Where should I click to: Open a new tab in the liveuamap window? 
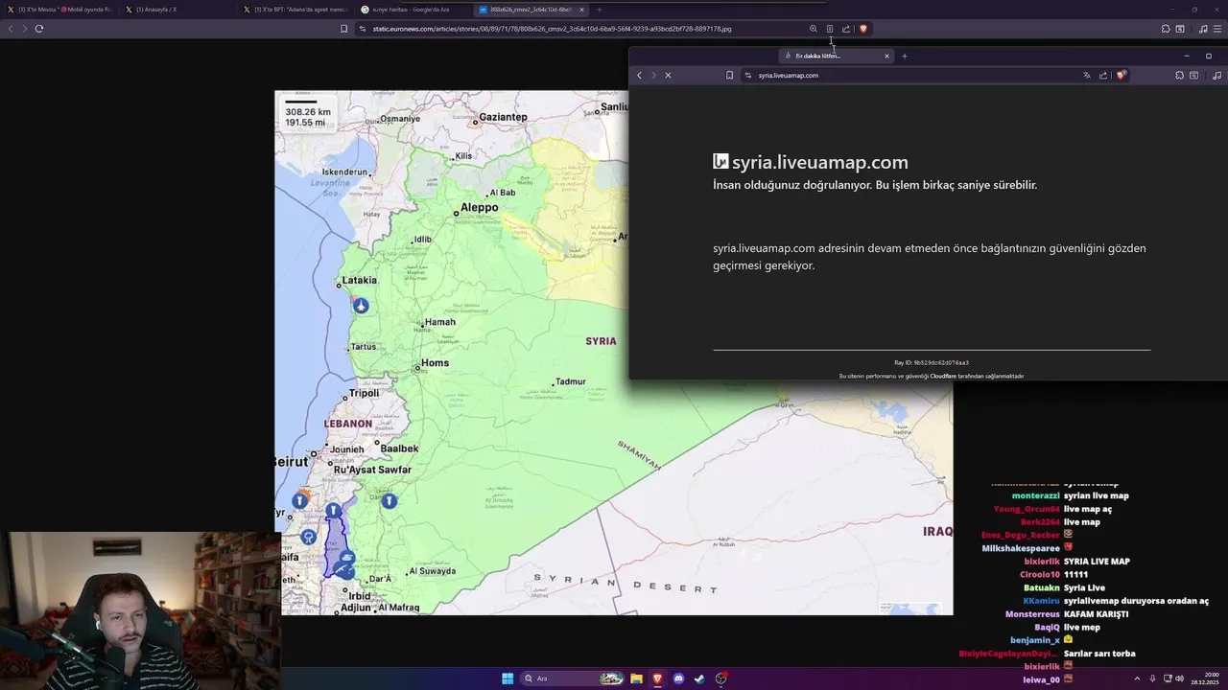pos(904,56)
